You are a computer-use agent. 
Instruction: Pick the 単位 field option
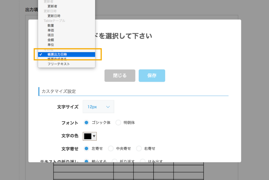51,45
